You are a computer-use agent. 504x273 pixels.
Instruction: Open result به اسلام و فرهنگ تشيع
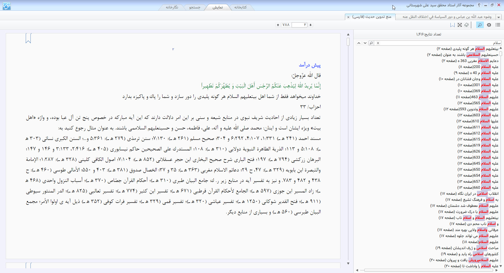pos(472,200)
